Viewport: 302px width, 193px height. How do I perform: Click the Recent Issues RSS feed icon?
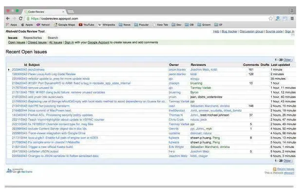click(274, 169)
